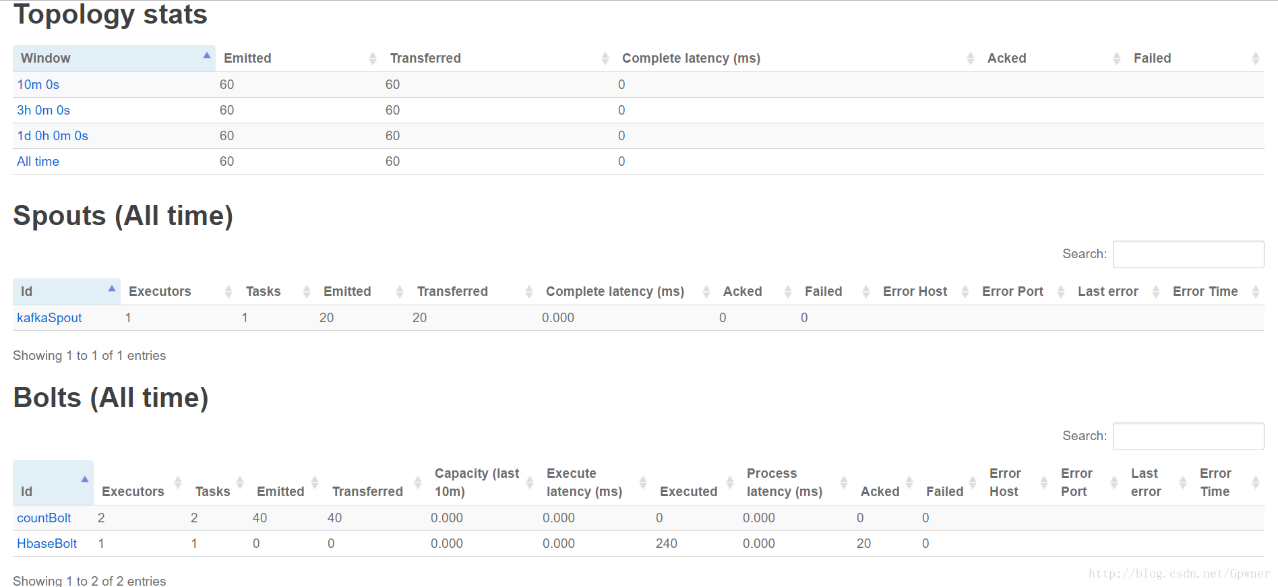1278x587 pixels.
Task: Click sort arrows next to Bolts Failed
Action: click(x=973, y=483)
